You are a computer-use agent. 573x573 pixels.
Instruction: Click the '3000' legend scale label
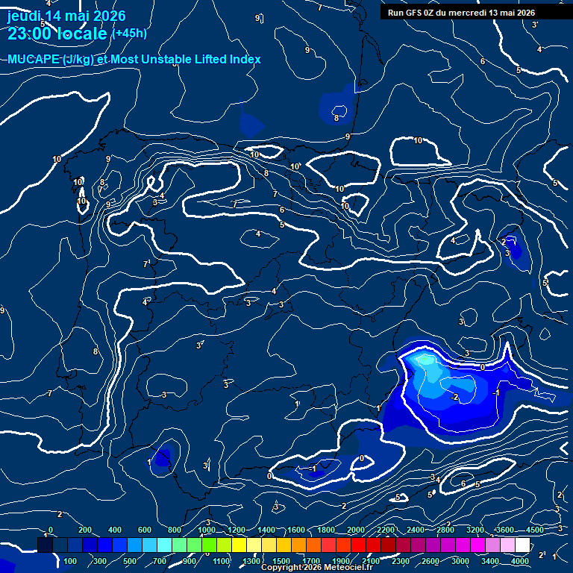point(460,561)
